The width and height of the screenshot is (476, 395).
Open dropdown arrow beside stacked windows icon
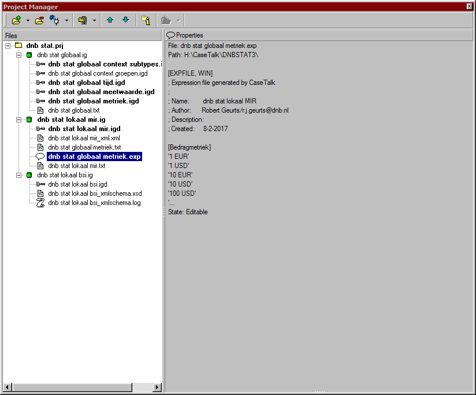pyautogui.click(x=94, y=21)
